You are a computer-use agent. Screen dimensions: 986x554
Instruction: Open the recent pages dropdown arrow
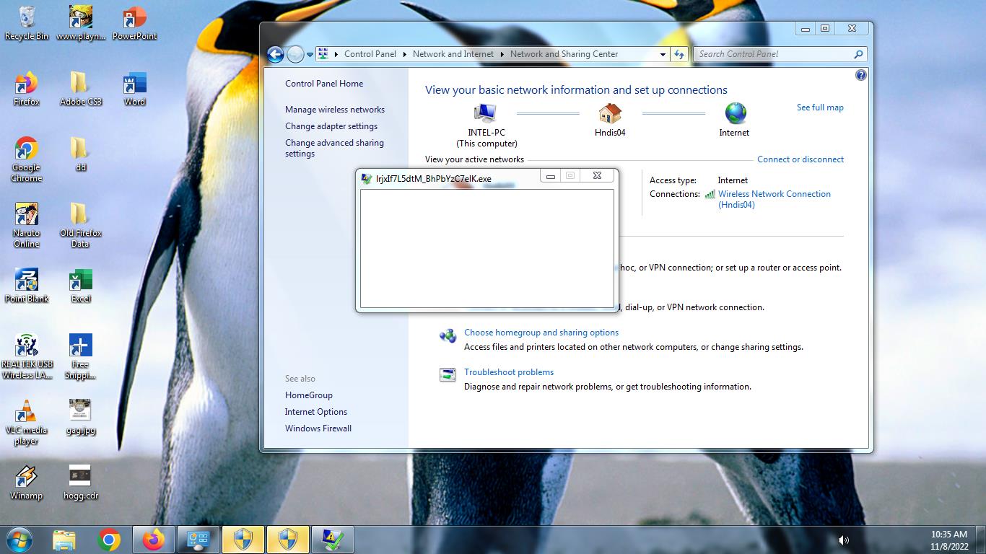pos(310,55)
